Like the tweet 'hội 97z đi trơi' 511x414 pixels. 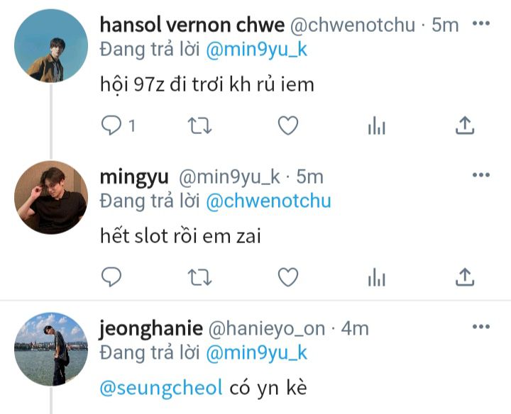click(288, 125)
